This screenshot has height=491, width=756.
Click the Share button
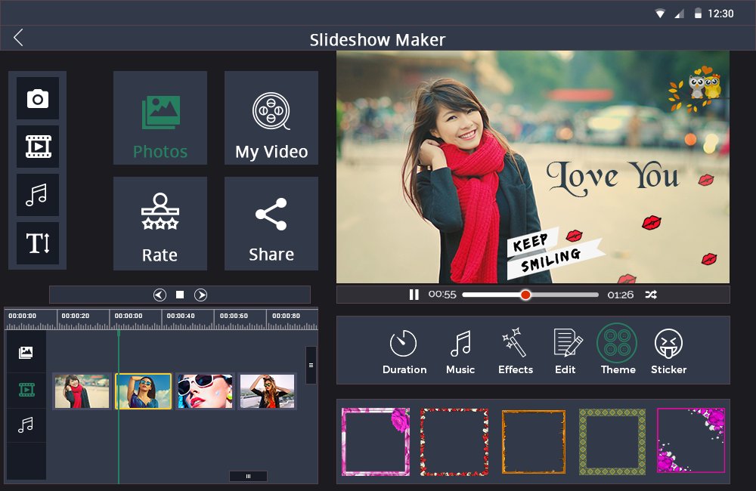[271, 223]
